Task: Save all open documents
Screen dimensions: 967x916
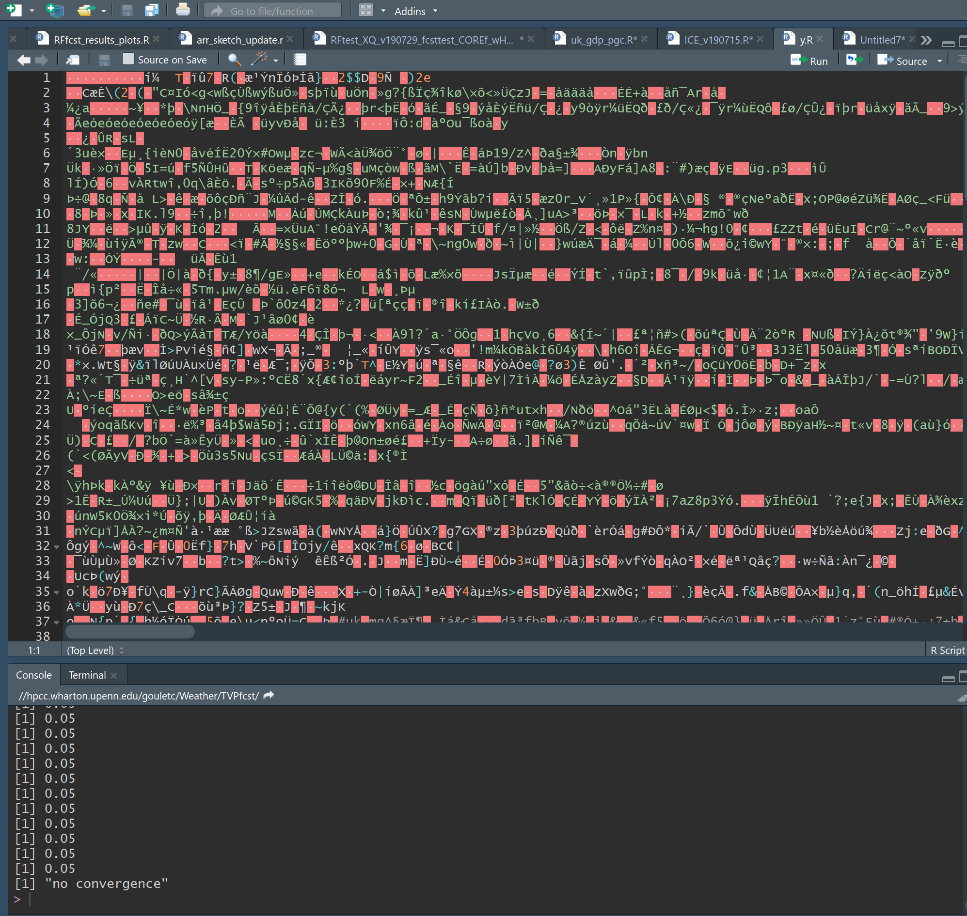Action: [152, 10]
